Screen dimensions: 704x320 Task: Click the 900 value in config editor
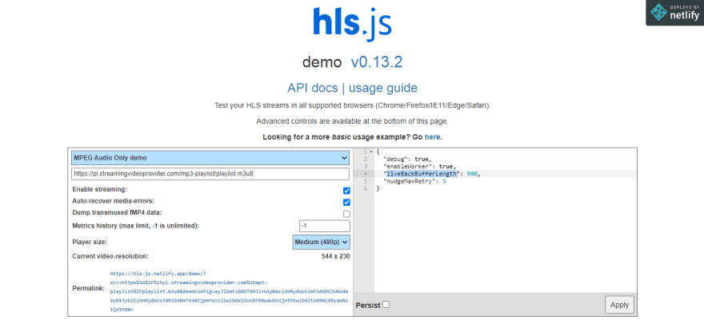(x=472, y=174)
